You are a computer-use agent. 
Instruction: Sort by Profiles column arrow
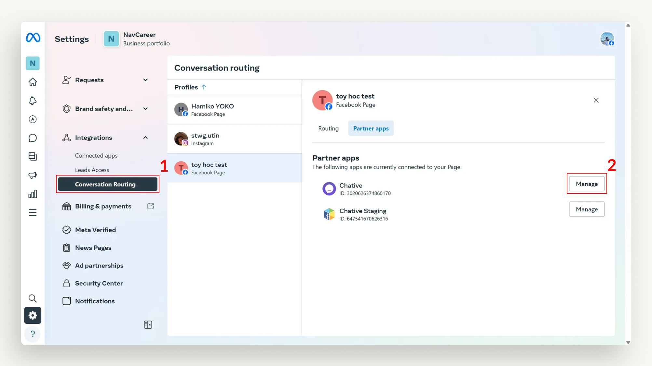point(204,87)
